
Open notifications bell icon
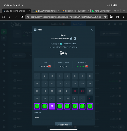click(115, 24)
